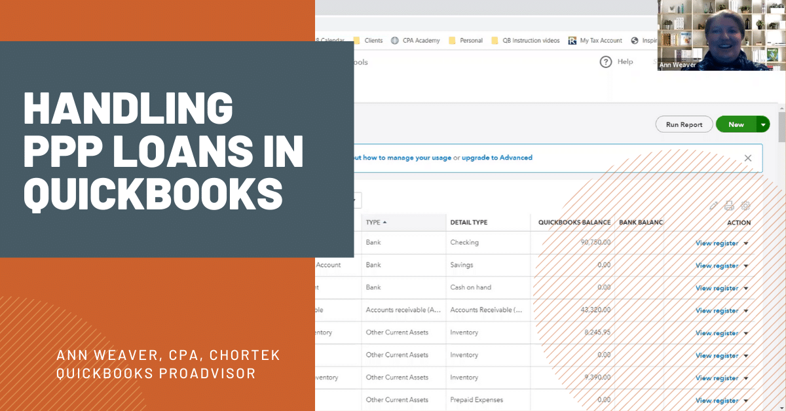Click the Run Report button
Screen dimensions: 786x411
[x=684, y=124]
